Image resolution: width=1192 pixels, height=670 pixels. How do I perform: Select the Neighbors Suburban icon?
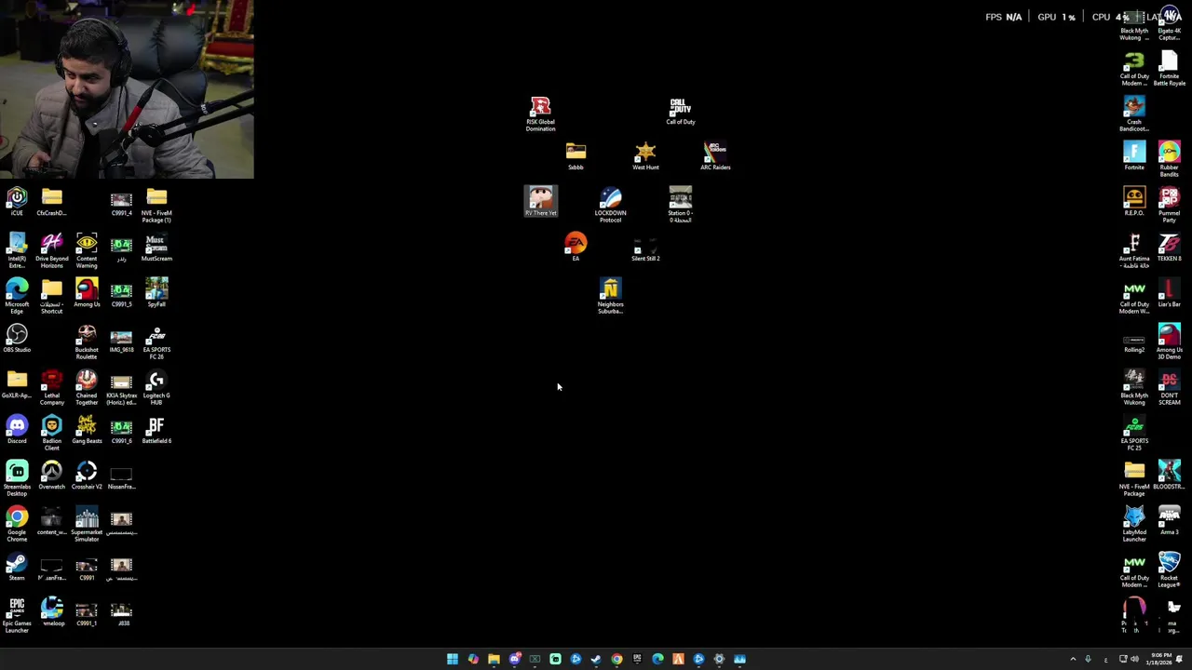610,297
